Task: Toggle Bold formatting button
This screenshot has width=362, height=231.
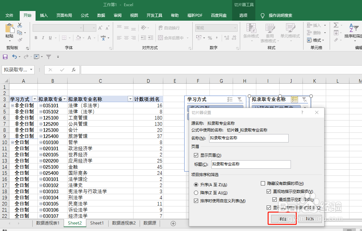Action: pyautogui.click(x=36, y=38)
